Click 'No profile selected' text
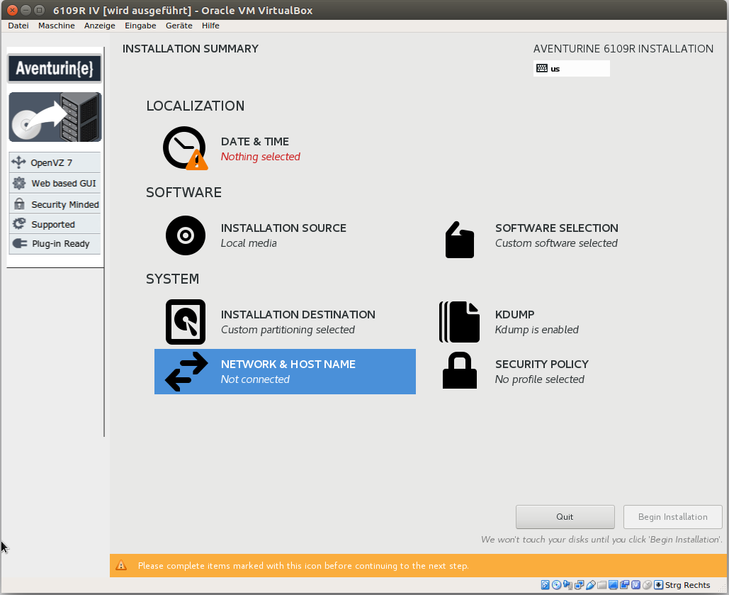Viewport: 729px width, 595px height. 539,380
